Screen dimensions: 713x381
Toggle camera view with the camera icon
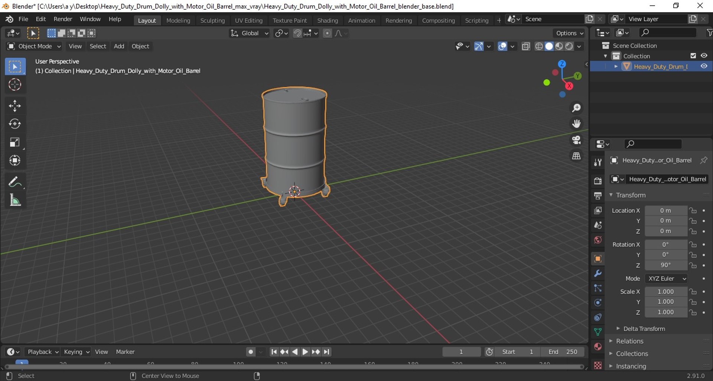click(x=576, y=140)
